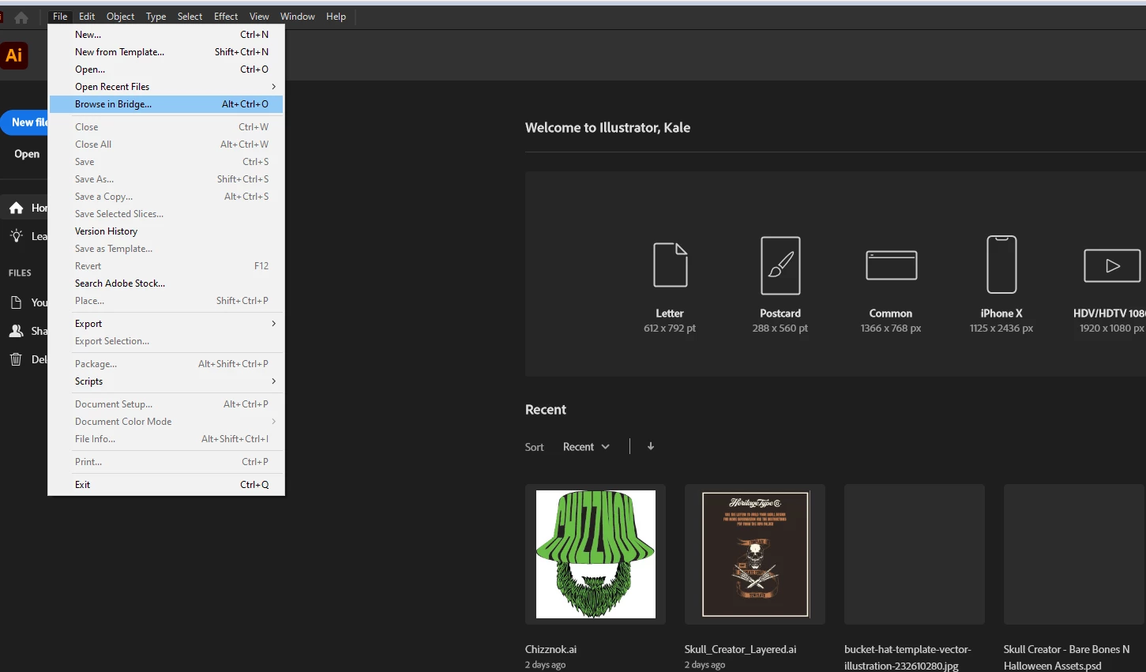
Task: Open Shared with you people icon
Action: 16,331
